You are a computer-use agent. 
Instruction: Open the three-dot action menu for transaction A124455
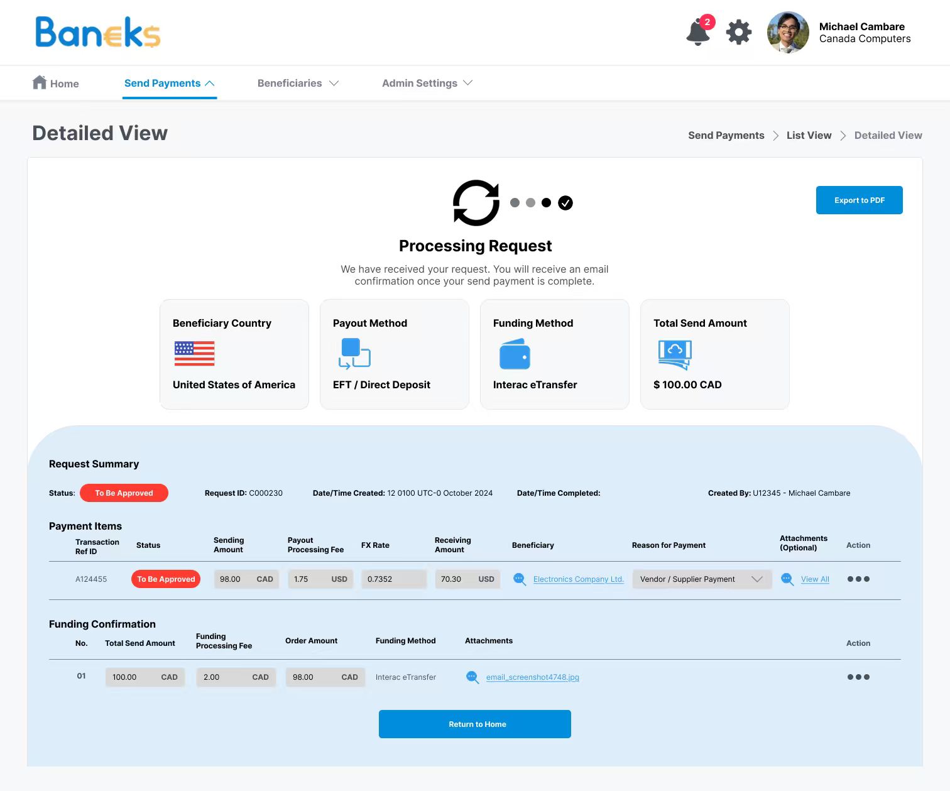tap(858, 579)
